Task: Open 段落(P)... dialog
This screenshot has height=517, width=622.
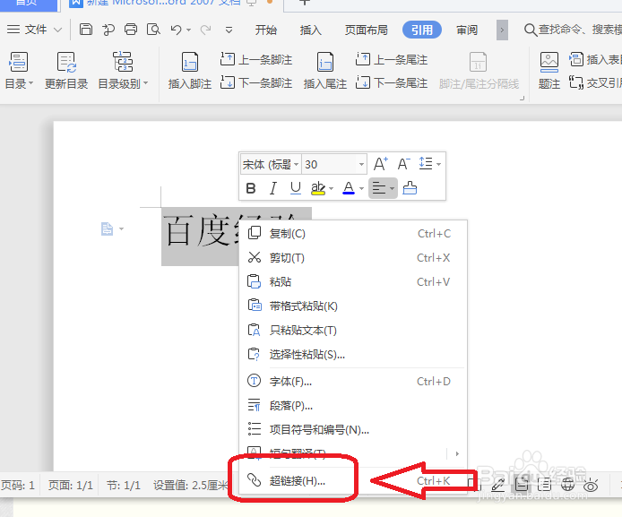Action: click(353, 406)
